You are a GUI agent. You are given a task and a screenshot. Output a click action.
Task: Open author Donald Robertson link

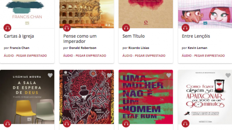[x=83, y=48]
